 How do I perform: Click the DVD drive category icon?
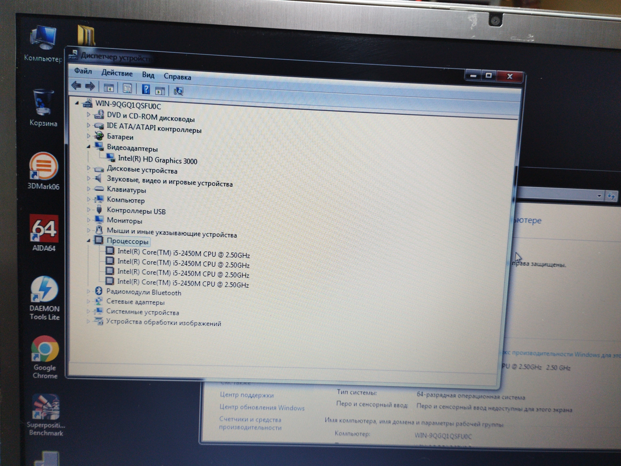99,115
